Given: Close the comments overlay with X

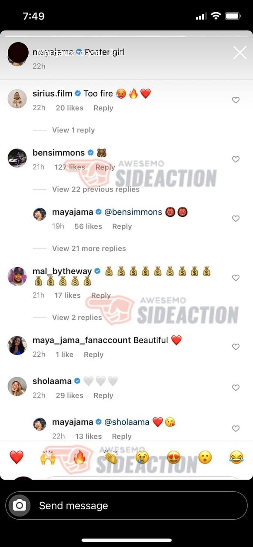Looking at the screenshot, I should point(240,53).
